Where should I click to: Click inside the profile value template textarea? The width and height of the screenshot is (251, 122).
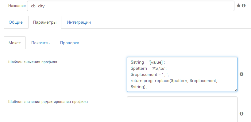click(x=182, y=74)
